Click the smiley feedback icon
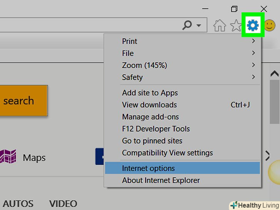This screenshot has height=210, width=280. 270,26
